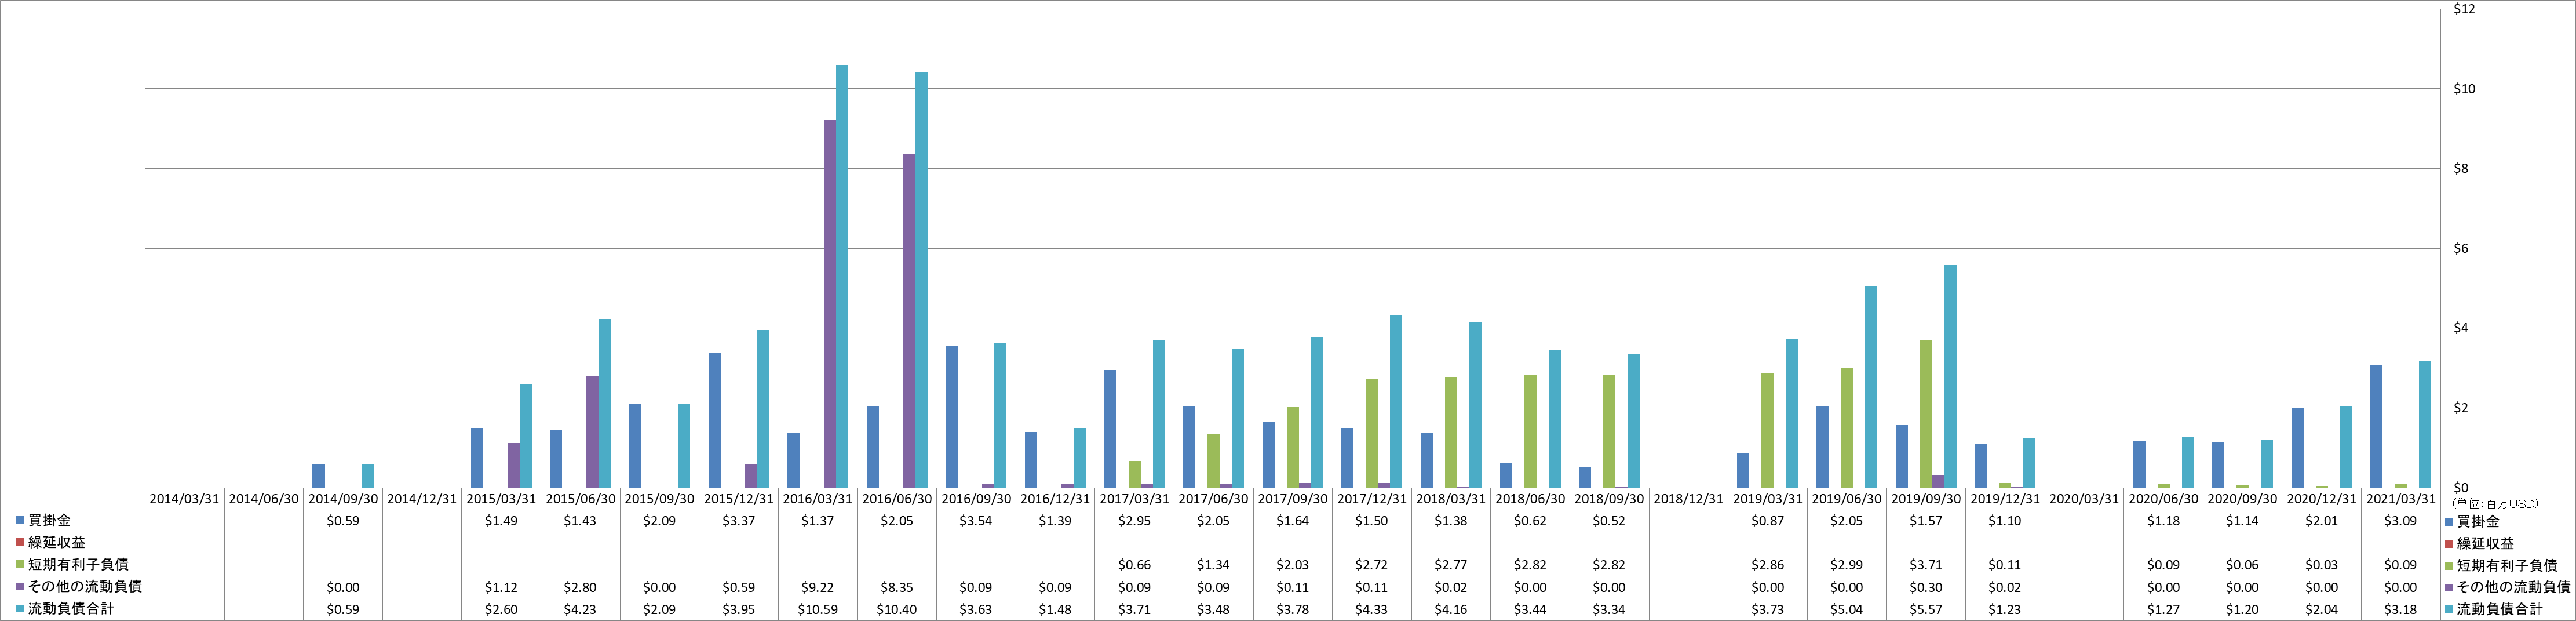Image resolution: width=2576 pixels, height=621 pixels.
Task: Click the $5.57 total cell for 2019/09/30
Action: (x=1926, y=609)
